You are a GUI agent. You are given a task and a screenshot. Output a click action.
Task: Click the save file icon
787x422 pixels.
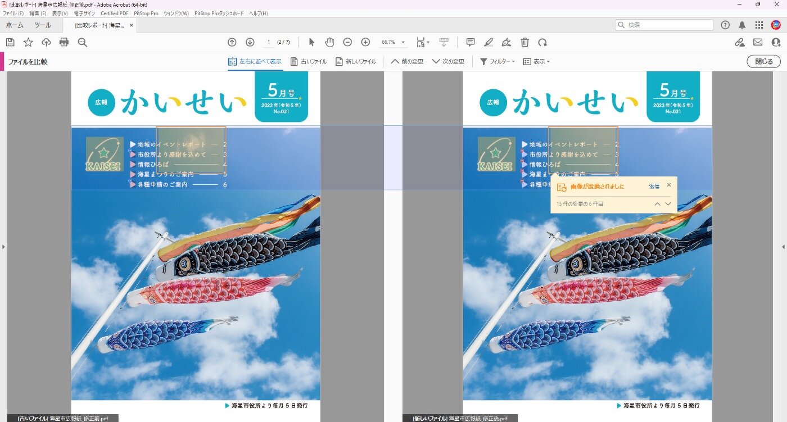pyautogui.click(x=10, y=42)
